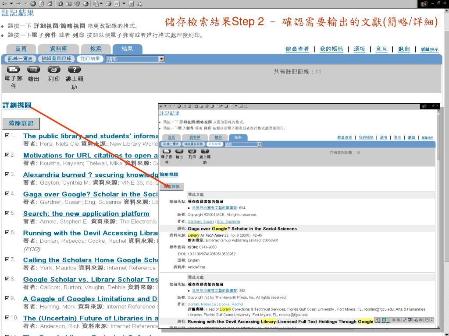Screen dimensions: 449x336
Task: Expand the Edit with Word dropdown arrow in the main toolbar
Action: (x=124, y=3)
